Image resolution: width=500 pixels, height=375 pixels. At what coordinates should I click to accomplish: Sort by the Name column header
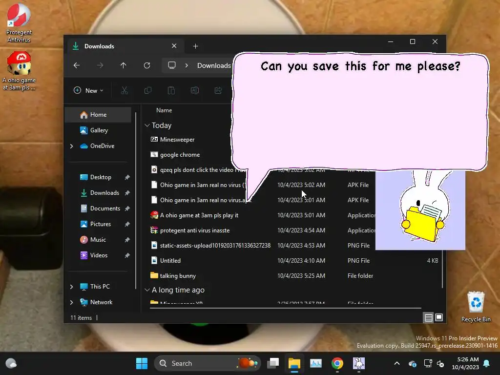click(164, 110)
